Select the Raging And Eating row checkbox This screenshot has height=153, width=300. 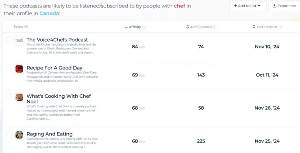9,134
